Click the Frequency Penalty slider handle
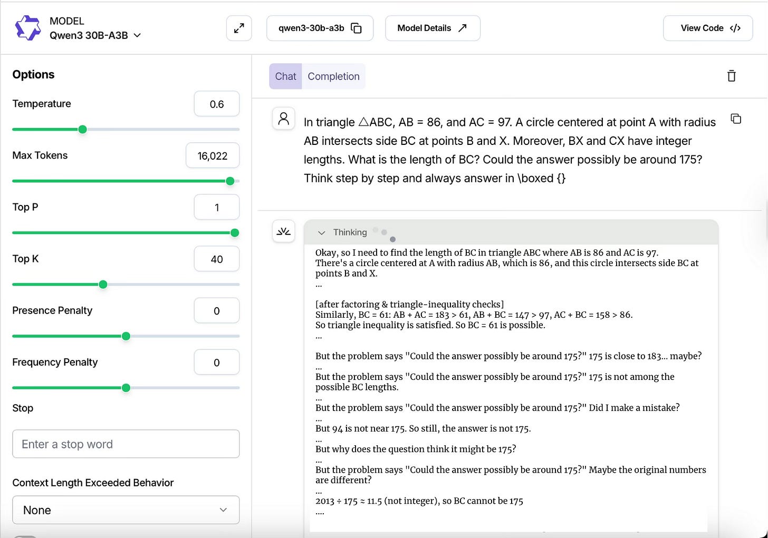This screenshot has height=538, width=768. click(x=126, y=388)
